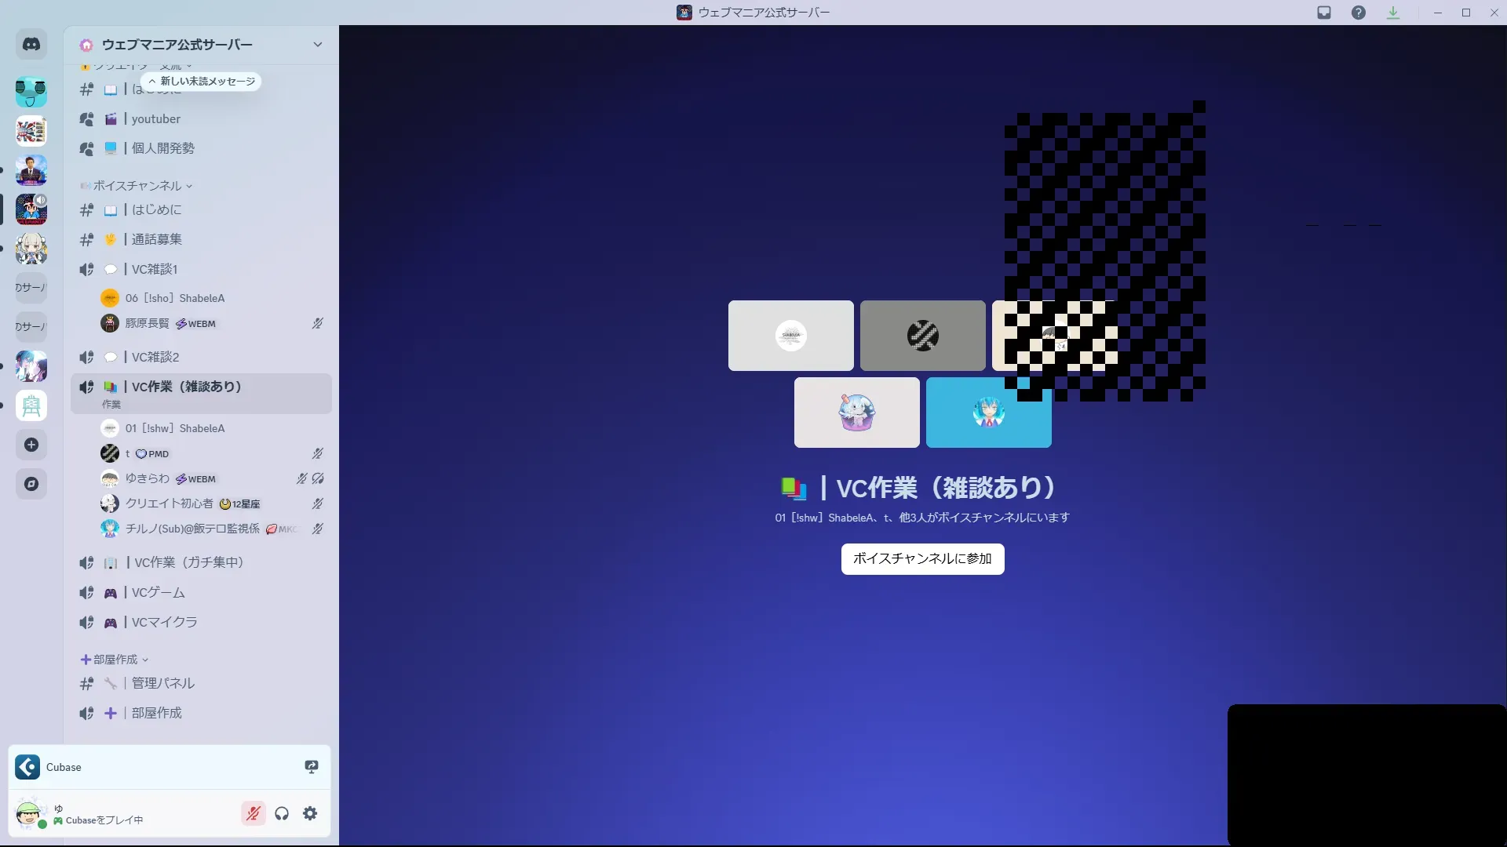Open the help question mark icon
This screenshot has height=847, width=1507.
(1359, 13)
